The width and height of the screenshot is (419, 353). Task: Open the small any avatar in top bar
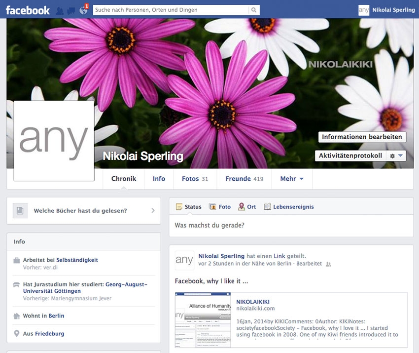pyautogui.click(x=364, y=10)
